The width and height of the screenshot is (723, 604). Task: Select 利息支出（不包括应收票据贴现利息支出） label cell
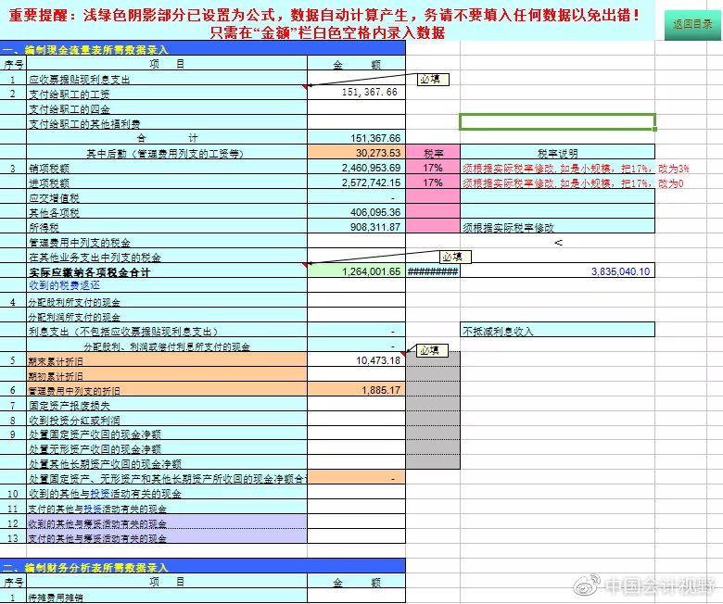coord(167,330)
